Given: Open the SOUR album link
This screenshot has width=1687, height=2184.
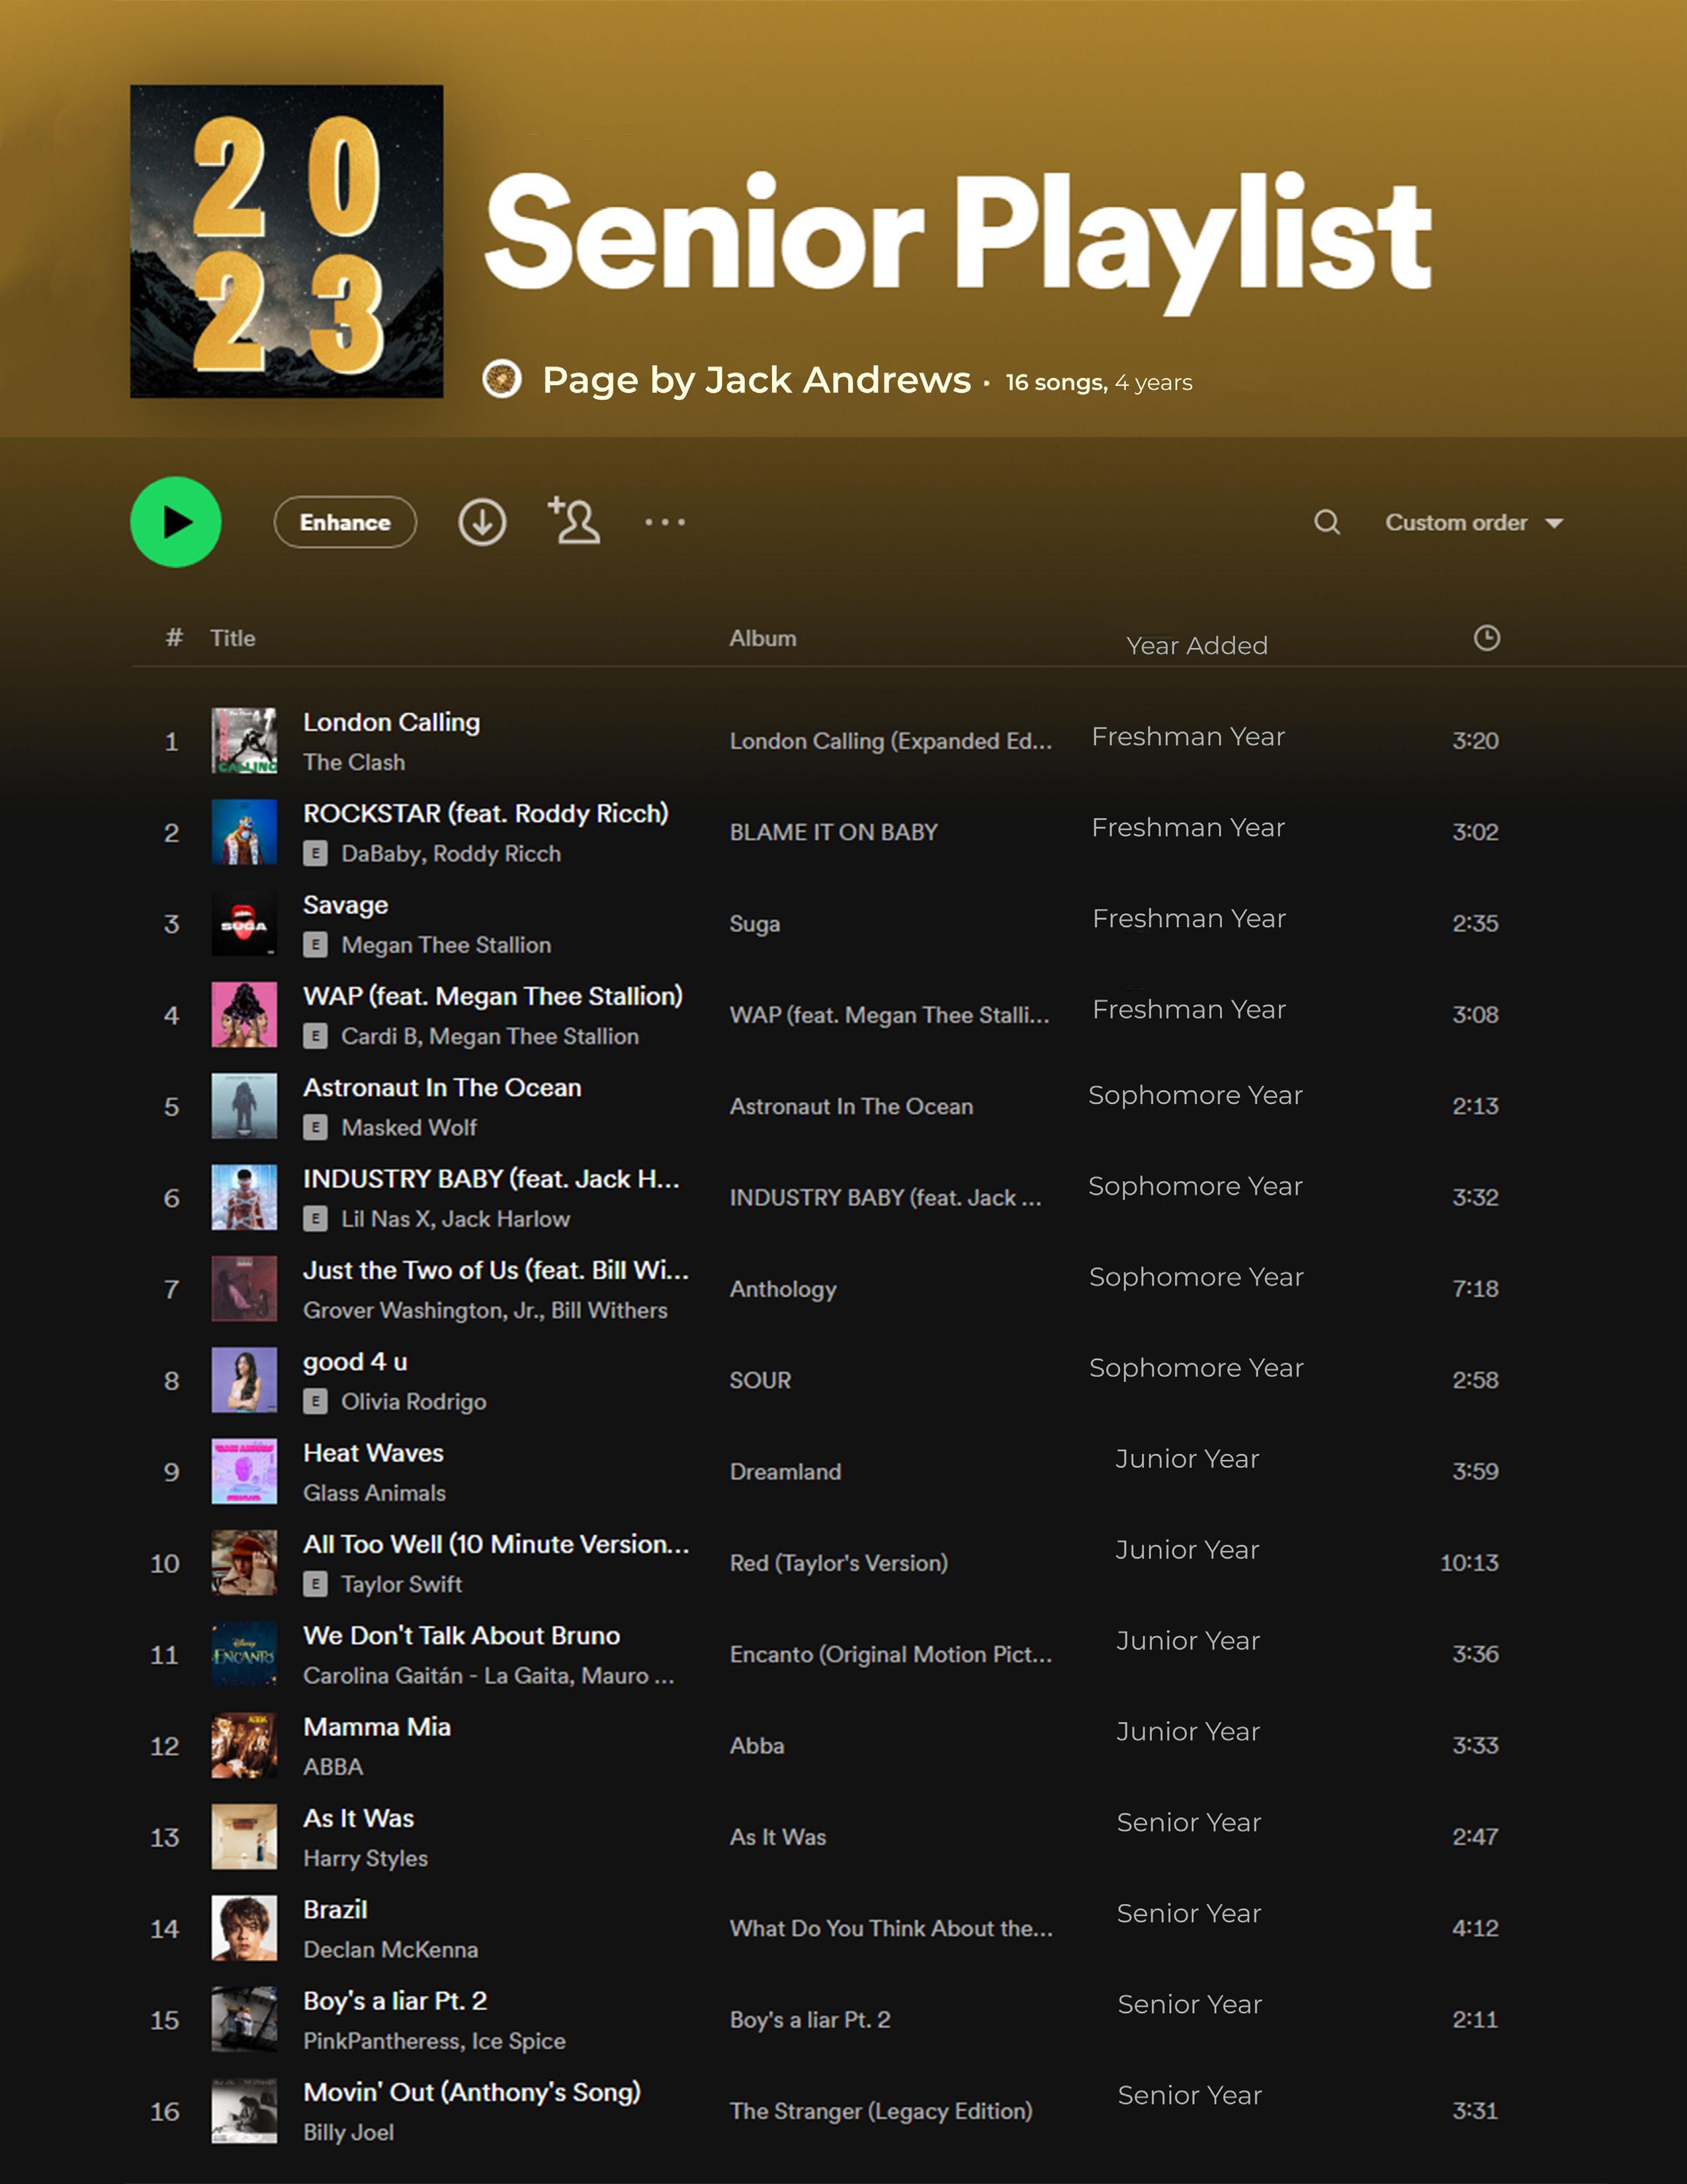Looking at the screenshot, I should coord(759,1380).
